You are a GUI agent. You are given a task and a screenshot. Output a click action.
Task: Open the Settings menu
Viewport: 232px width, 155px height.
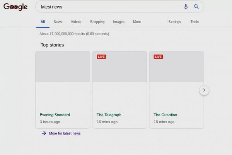175,22
